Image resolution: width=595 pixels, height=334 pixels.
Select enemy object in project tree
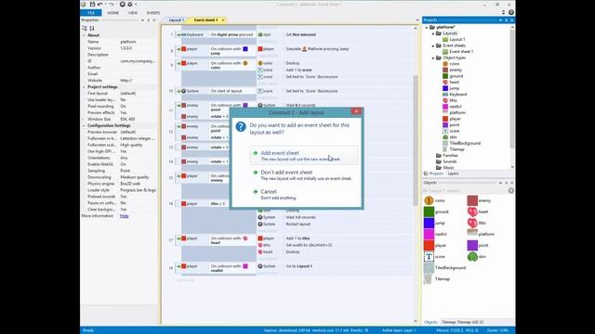tap(456, 71)
